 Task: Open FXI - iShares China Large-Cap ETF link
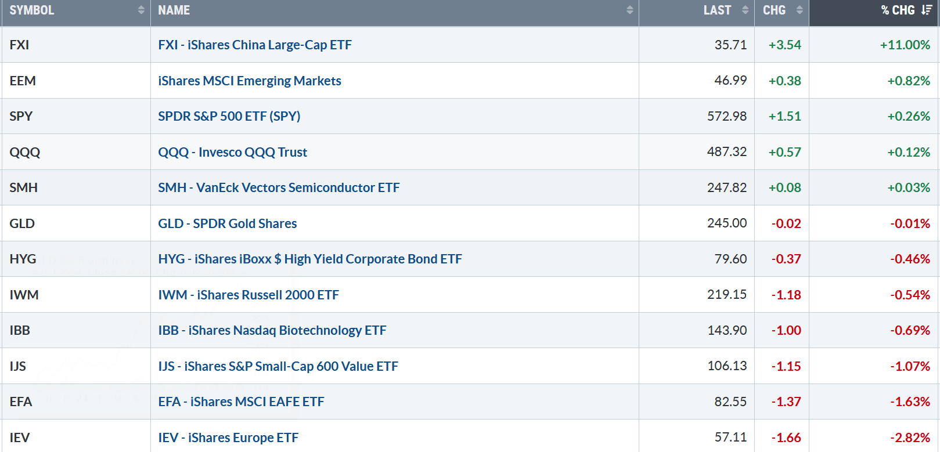(x=255, y=45)
